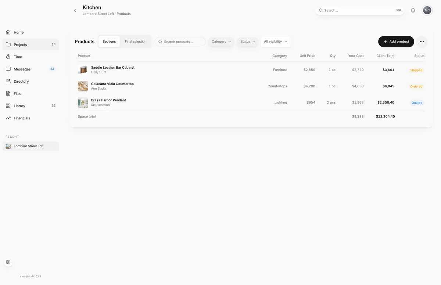Select the Brass Harbor Pendant name
This screenshot has height=285, width=441.
pyautogui.click(x=108, y=100)
